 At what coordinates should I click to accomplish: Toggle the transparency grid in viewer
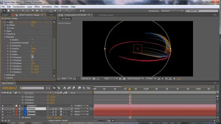click(124, 79)
